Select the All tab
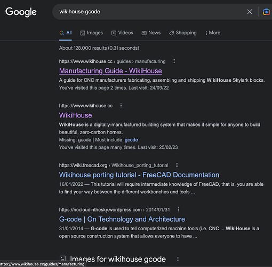The height and width of the screenshot is (267, 272). (66, 33)
